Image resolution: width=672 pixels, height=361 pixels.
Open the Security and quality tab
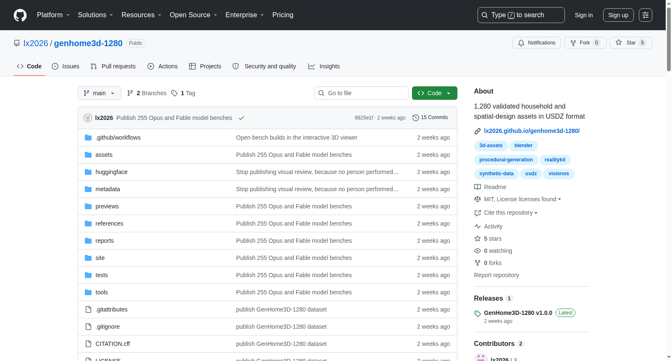point(264,66)
